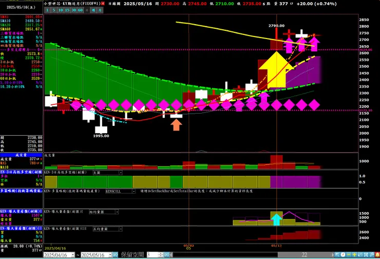This screenshot has height=259, width=380.
Task: Click the large yellow up-arrow signal
Action: pyautogui.click(x=276, y=69)
